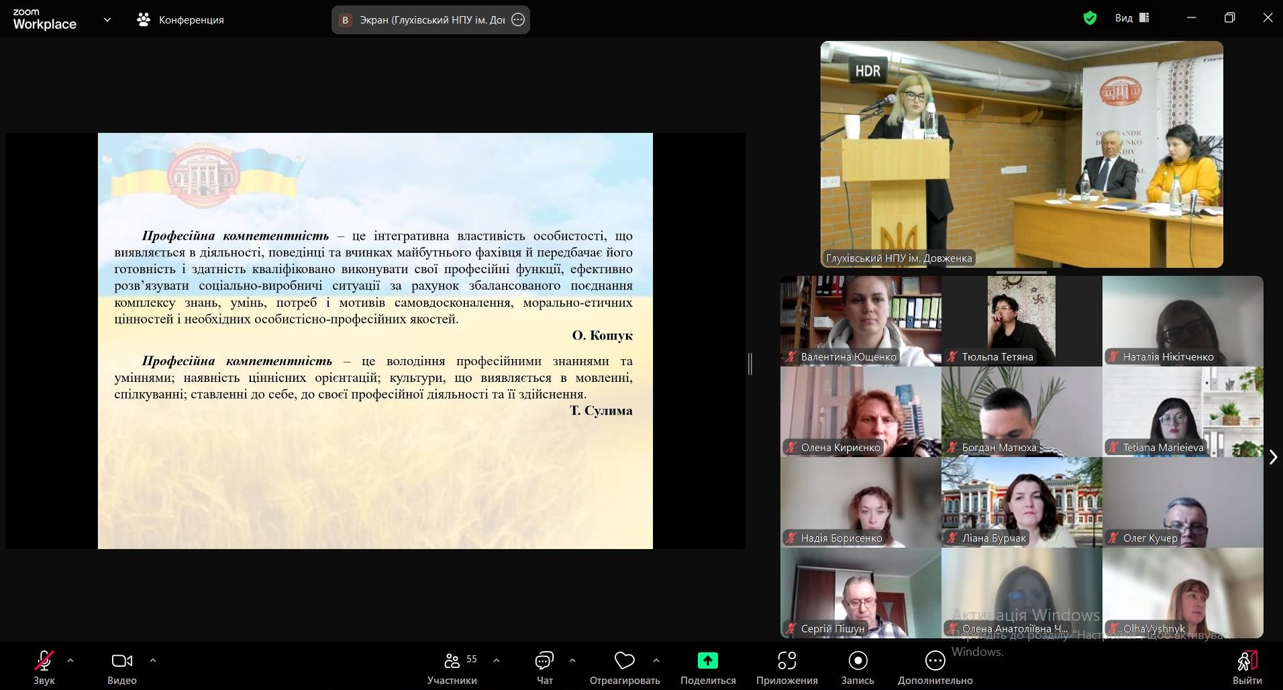This screenshot has width=1283, height=690.
Task: Unmute the microphone
Action: click(x=44, y=661)
